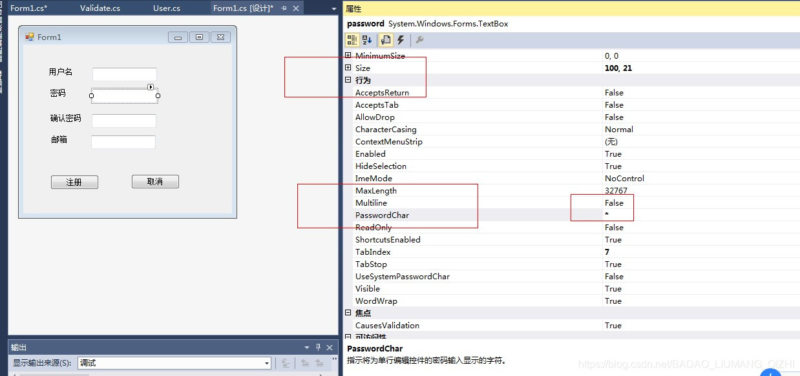Switch to Form1.cs* code tab

tap(29, 8)
